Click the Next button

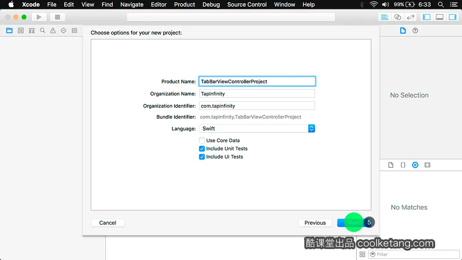point(354,223)
